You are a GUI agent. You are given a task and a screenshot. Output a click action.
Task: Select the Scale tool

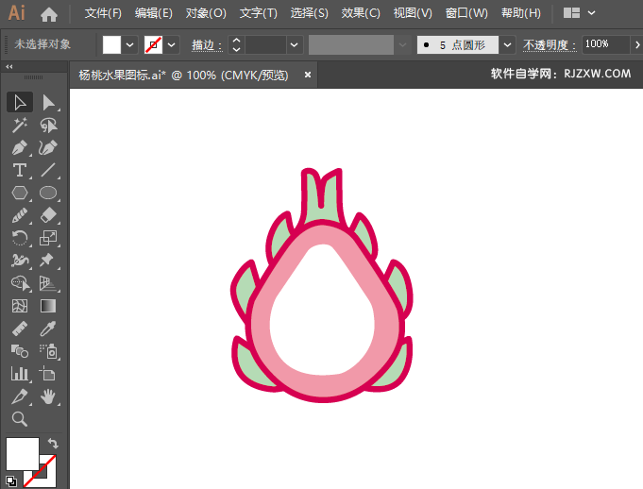[x=48, y=238]
